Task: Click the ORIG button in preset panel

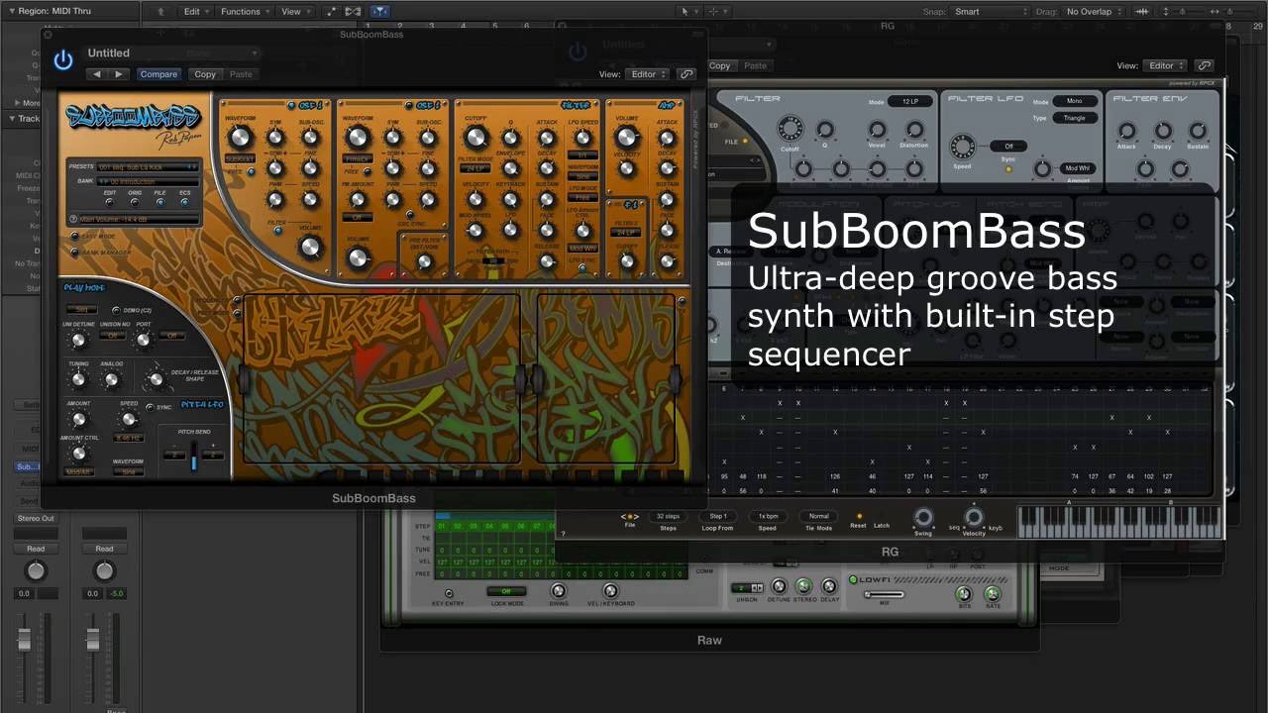Action: 135,201
